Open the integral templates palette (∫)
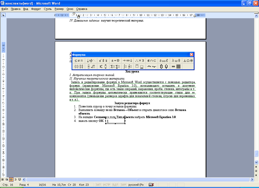The height and width of the screenshot is (188, 259). (128, 67)
